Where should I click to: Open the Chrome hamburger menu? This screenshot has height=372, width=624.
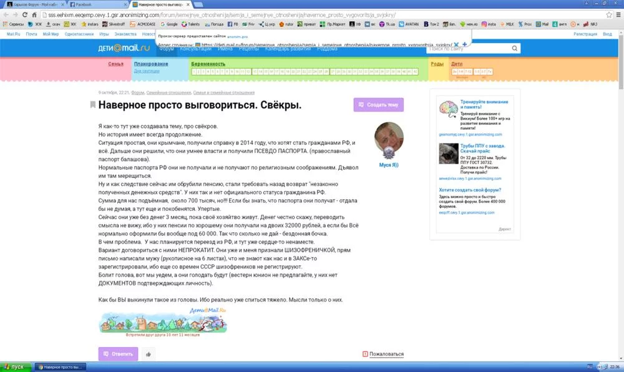[618, 15]
